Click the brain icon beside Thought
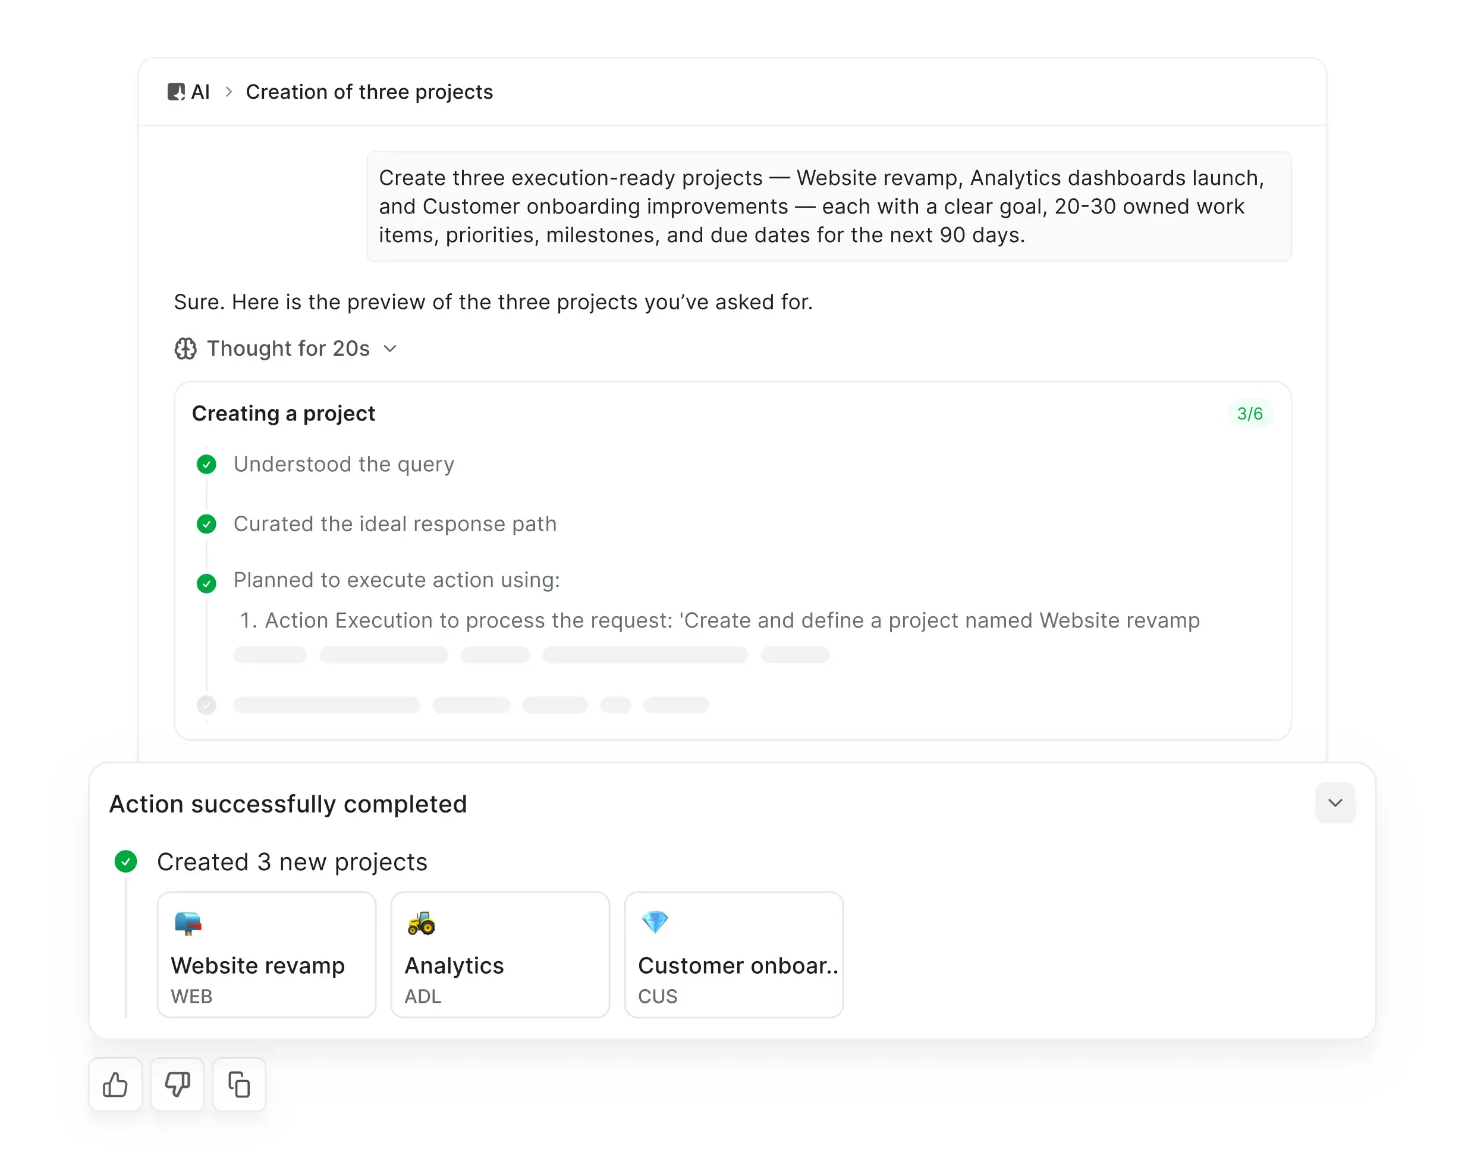 186,349
